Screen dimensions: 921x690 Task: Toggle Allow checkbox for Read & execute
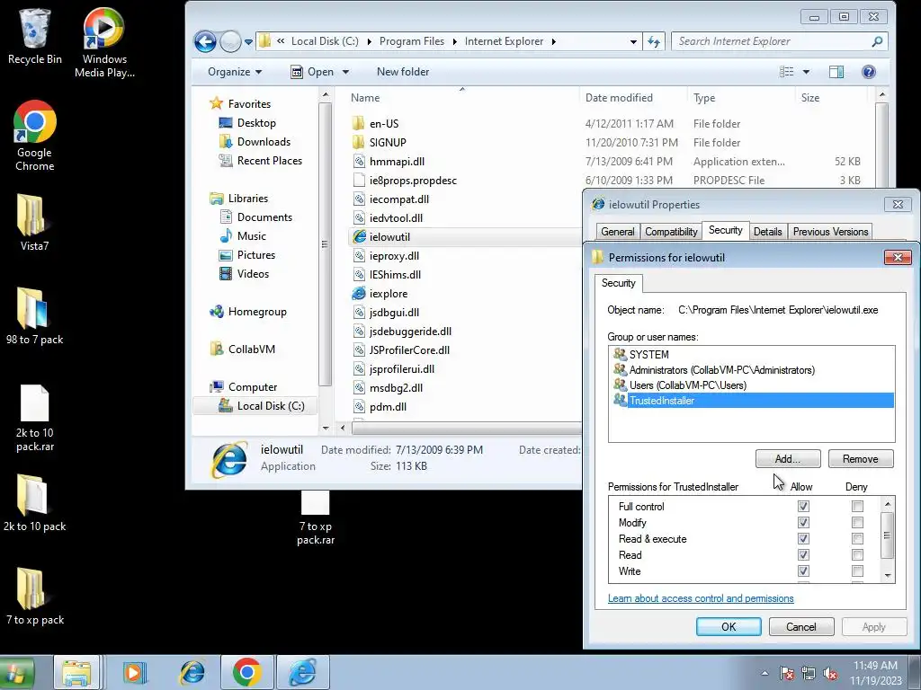pyautogui.click(x=803, y=538)
